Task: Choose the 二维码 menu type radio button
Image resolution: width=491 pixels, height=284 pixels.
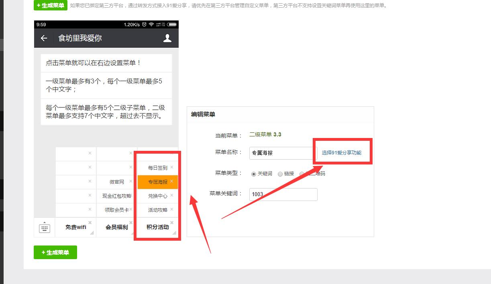Action: [302, 174]
